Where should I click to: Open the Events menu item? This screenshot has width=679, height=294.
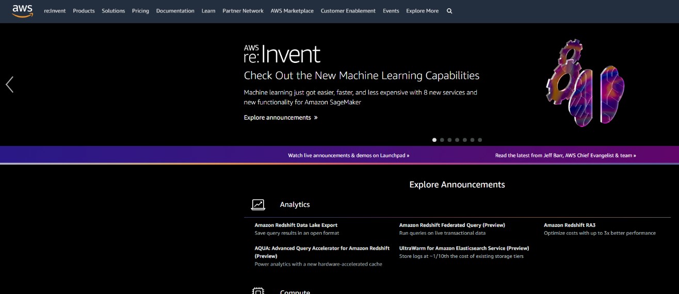click(x=391, y=11)
